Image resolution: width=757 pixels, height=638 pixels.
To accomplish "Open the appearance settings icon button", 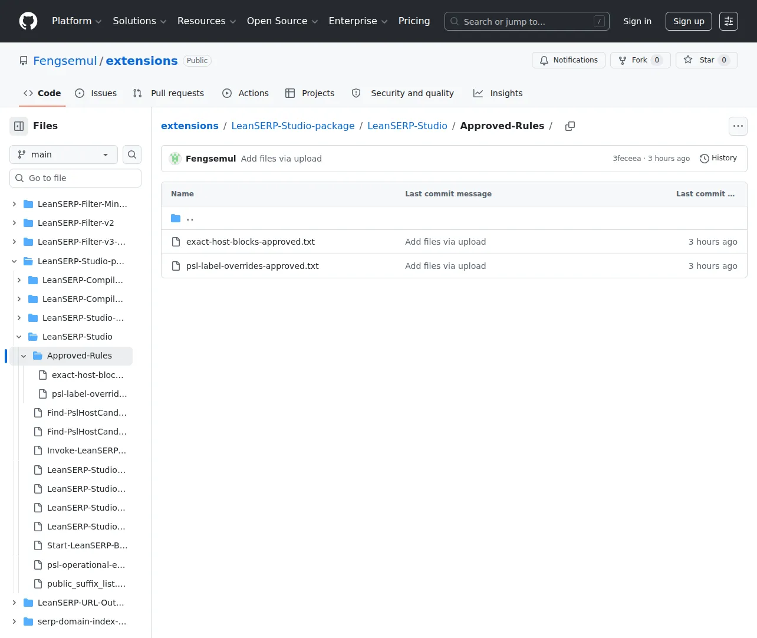I will (729, 21).
